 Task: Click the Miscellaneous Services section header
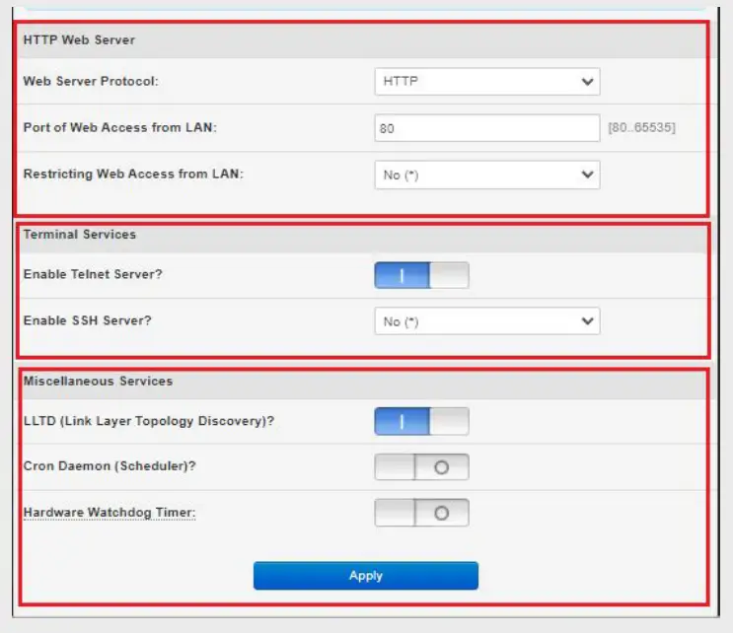click(x=99, y=381)
